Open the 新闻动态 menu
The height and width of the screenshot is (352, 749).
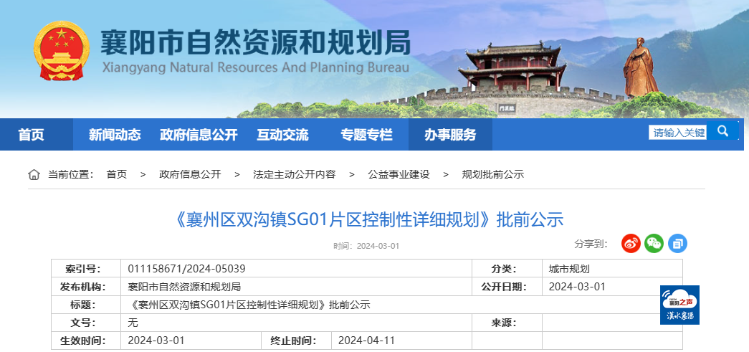pos(115,135)
